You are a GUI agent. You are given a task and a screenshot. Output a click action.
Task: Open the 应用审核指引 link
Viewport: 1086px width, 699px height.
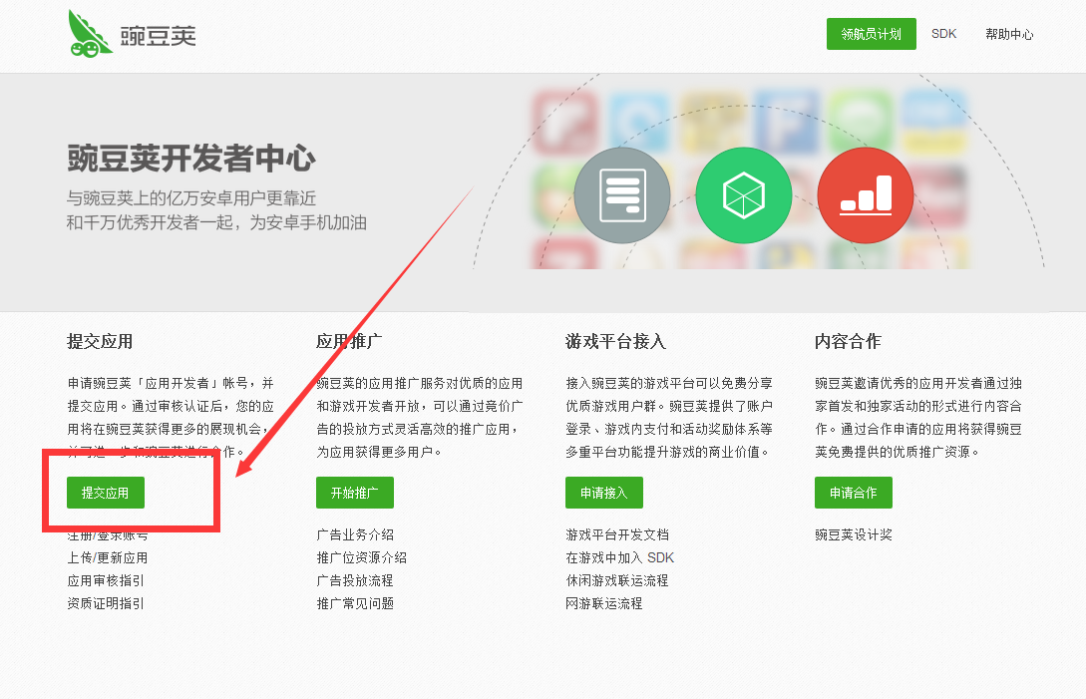[x=106, y=580]
